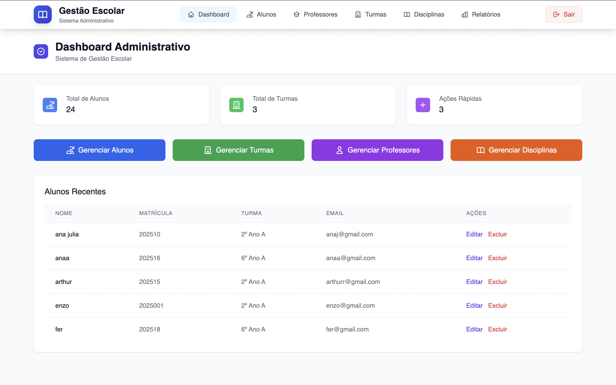This screenshot has width=616, height=385.
Task: Open the Alunos menu item
Action: [x=261, y=14]
